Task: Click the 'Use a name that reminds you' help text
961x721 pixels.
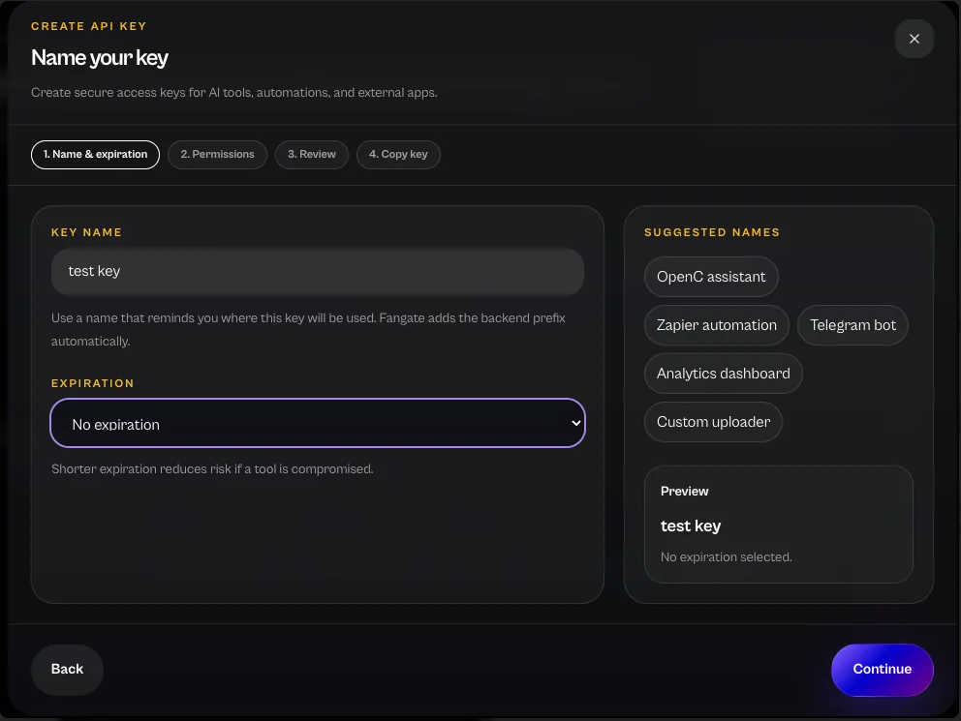Action: [x=308, y=329]
